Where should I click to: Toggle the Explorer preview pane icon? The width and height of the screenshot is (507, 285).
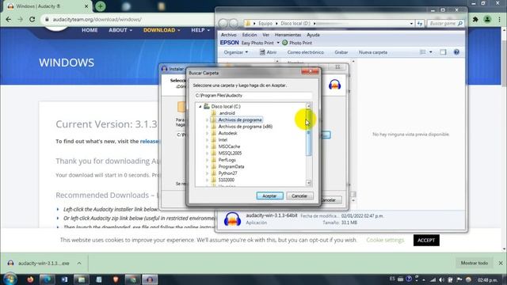pos(443,52)
